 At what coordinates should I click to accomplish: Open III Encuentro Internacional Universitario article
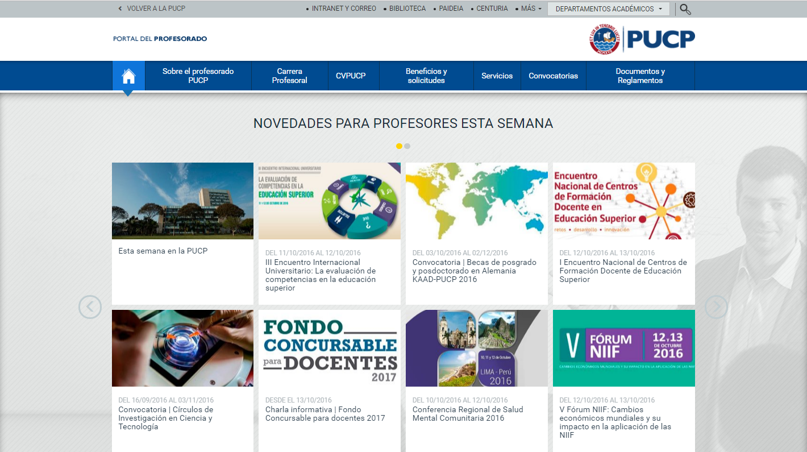point(321,275)
